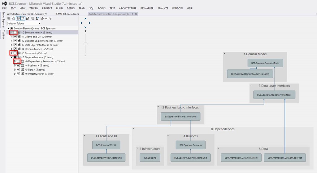317x173 pixels.
Task: Open the Toolbox side panel
Action: (x=3, y=34)
